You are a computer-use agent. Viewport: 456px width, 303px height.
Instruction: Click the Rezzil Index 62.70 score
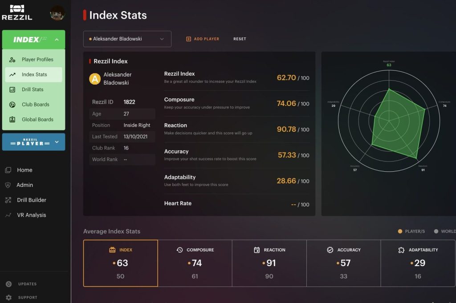point(286,77)
